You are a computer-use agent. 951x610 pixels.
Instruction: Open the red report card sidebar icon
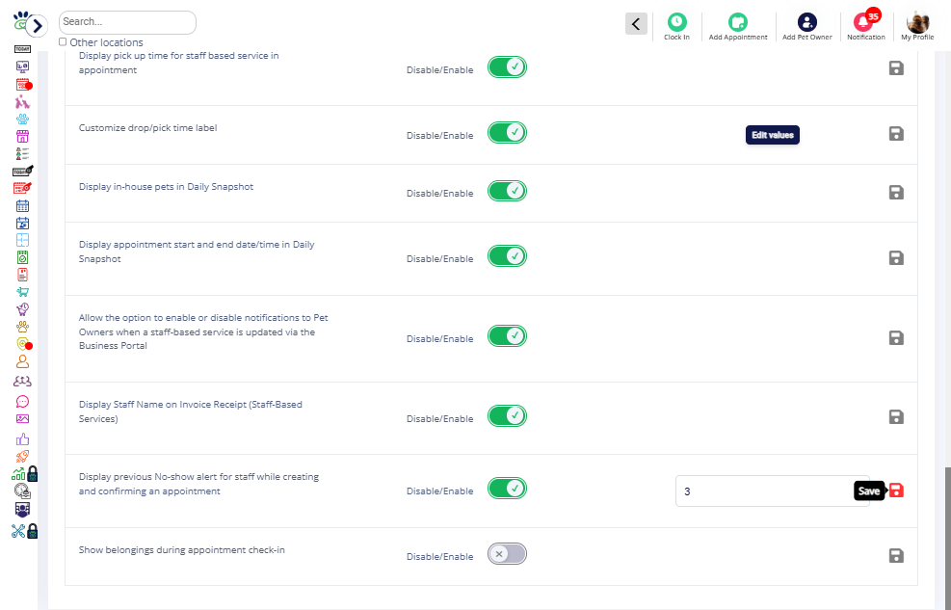(22, 275)
